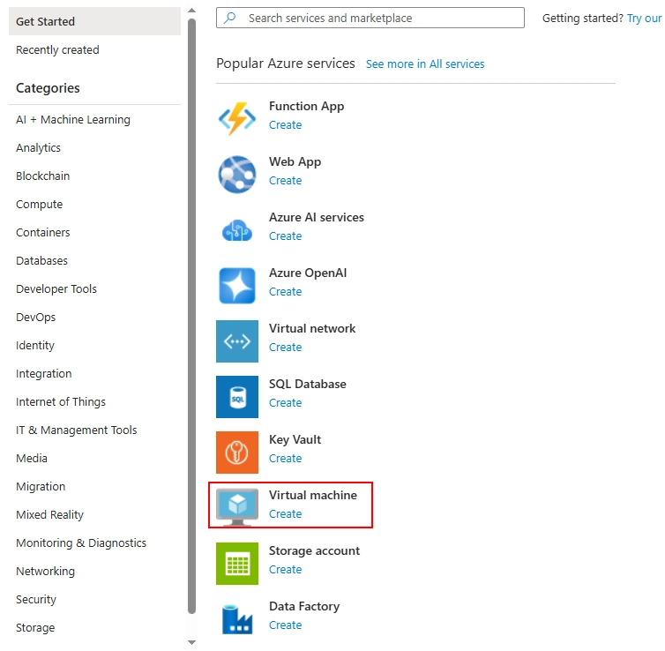Click the SQL Database icon
665x651 pixels.
pos(237,397)
